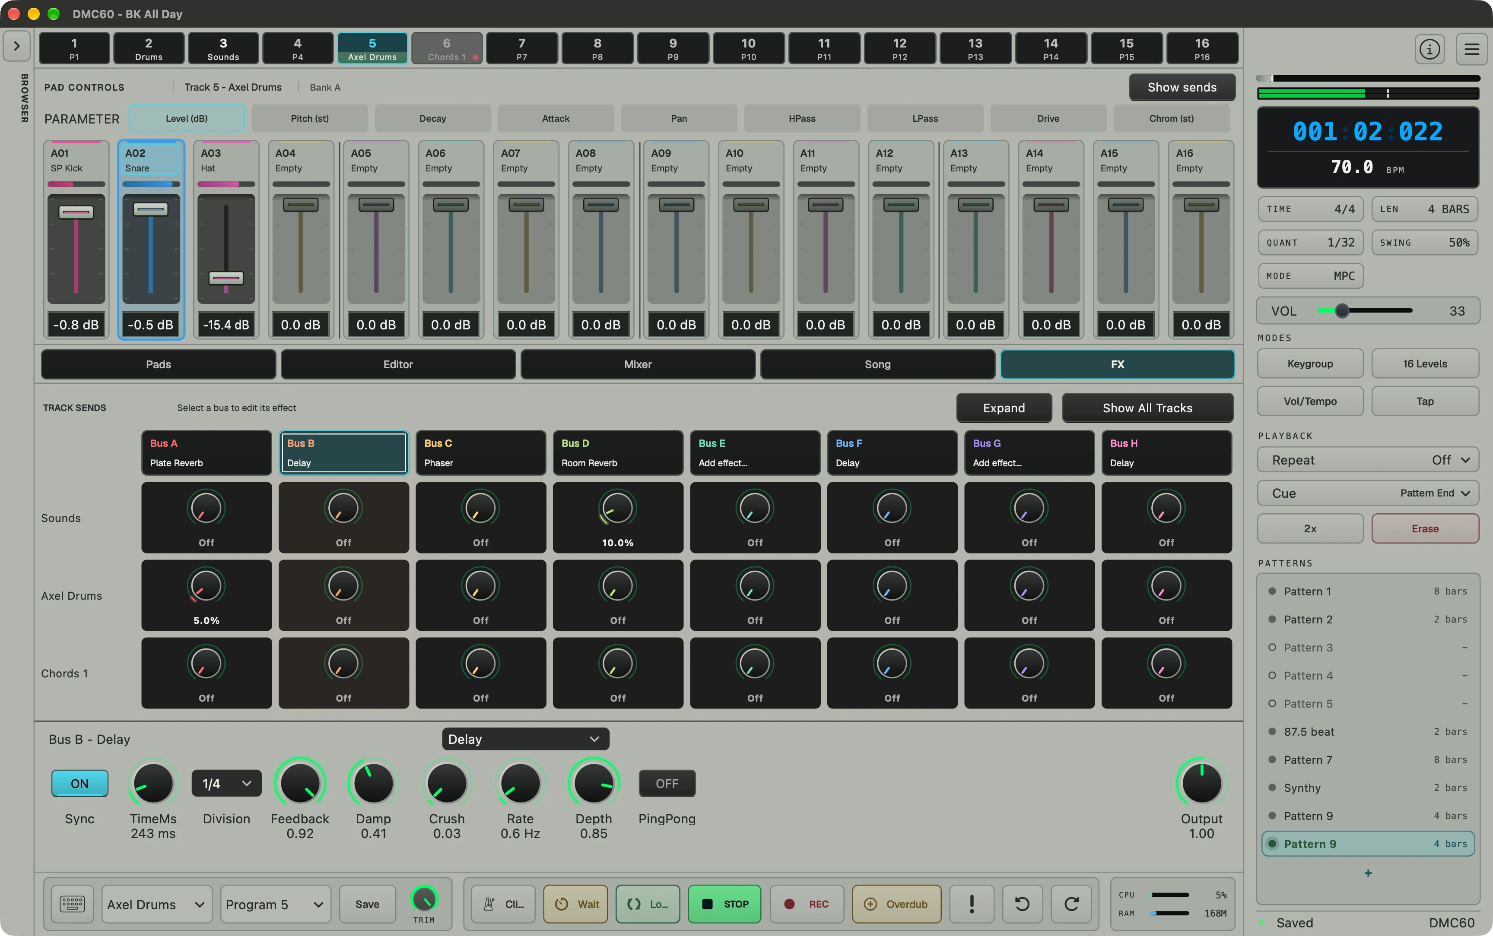Click Sounds send knob for Bus D
Screen dimensions: 1493x936
tap(617, 508)
